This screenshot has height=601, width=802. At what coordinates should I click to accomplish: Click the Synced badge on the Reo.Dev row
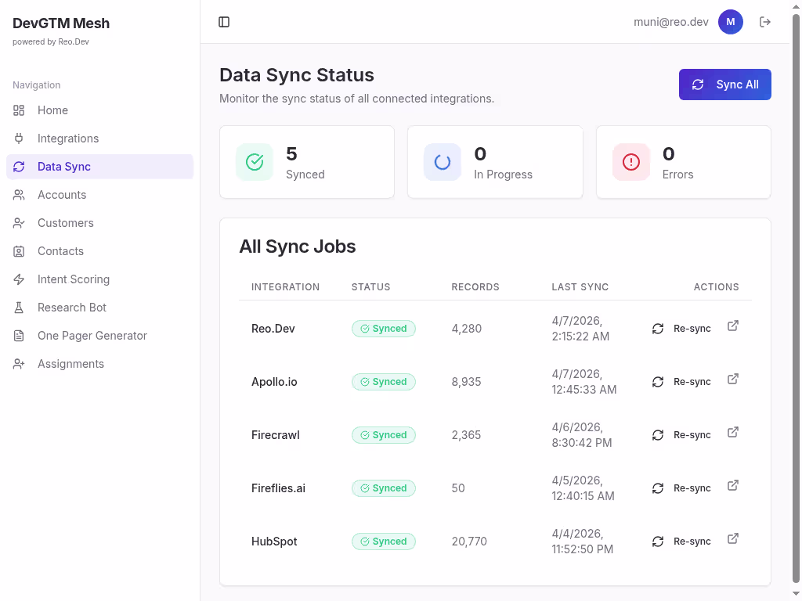pos(384,329)
